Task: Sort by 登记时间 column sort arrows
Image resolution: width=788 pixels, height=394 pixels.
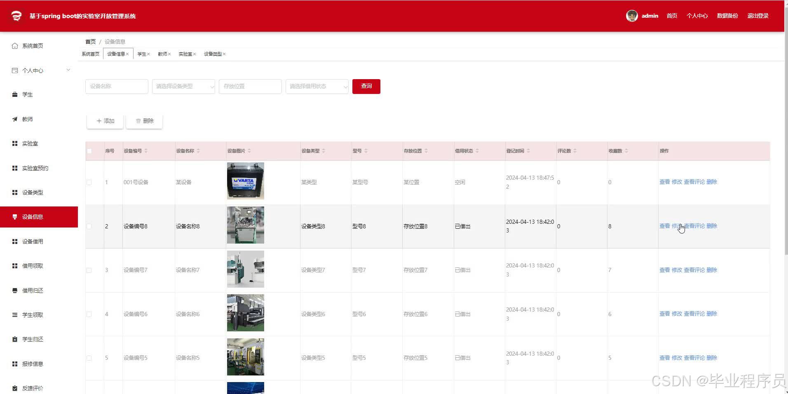Action: [528, 151]
